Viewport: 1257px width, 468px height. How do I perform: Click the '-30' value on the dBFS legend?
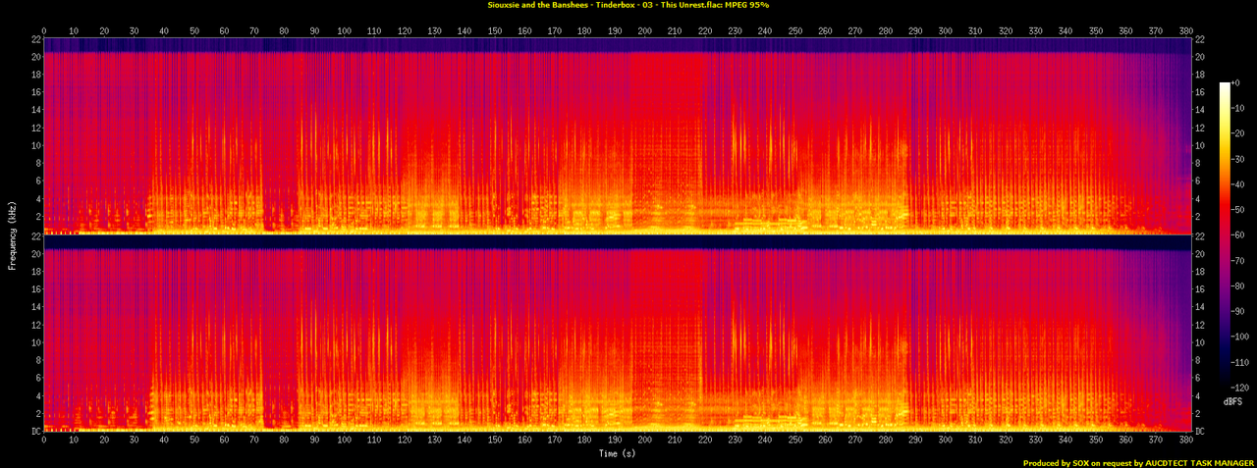(x=1237, y=158)
